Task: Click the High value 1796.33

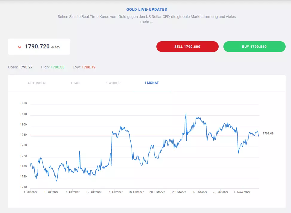Action: tap(57, 67)
